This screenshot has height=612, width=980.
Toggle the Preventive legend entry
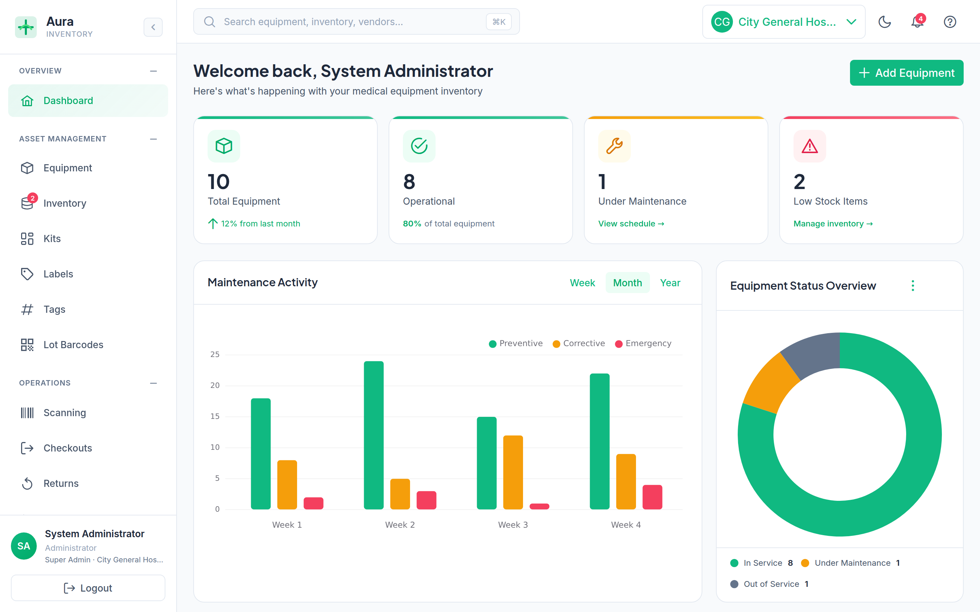click(x=516, y=343)
